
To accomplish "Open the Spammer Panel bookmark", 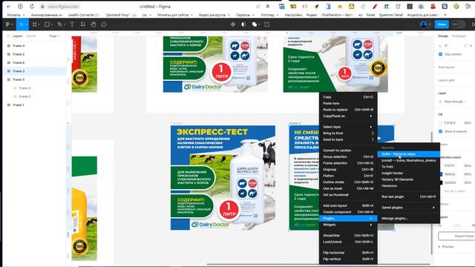I will pyautogui.click(x=391, y=15).
